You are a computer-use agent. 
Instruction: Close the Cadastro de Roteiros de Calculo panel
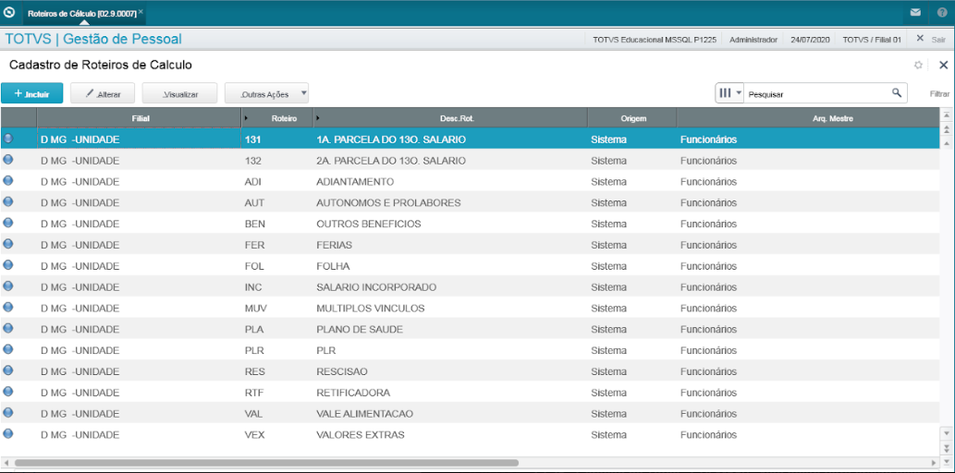[x=943, y=66]
